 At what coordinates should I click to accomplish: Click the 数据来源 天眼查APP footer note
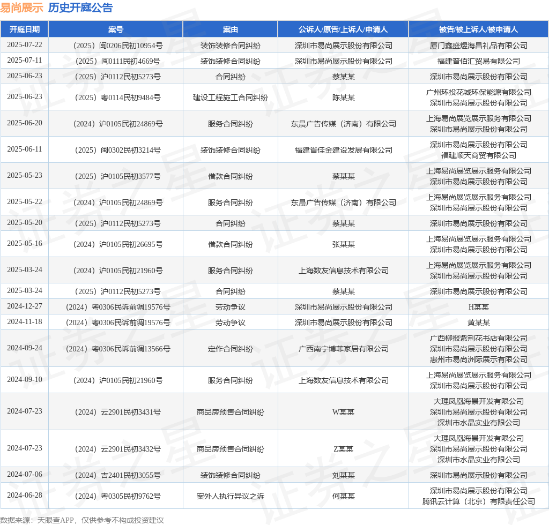[x=82, y=520]
